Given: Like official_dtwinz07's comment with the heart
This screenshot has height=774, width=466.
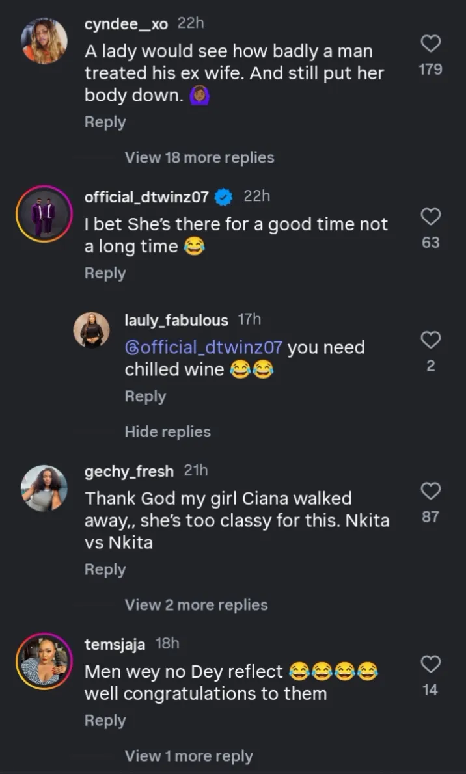Looking at the screenshot, I should point(431,217).
